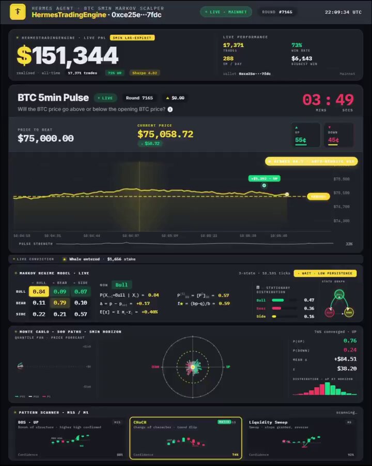The height and width of the screenshot is (466, 372).
Task: Click the LIVE badge beside BTC 5min Pulse
Action: (x=105, y=98)
